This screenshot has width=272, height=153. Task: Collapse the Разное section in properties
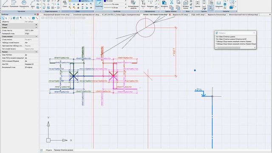coord(36,52)
